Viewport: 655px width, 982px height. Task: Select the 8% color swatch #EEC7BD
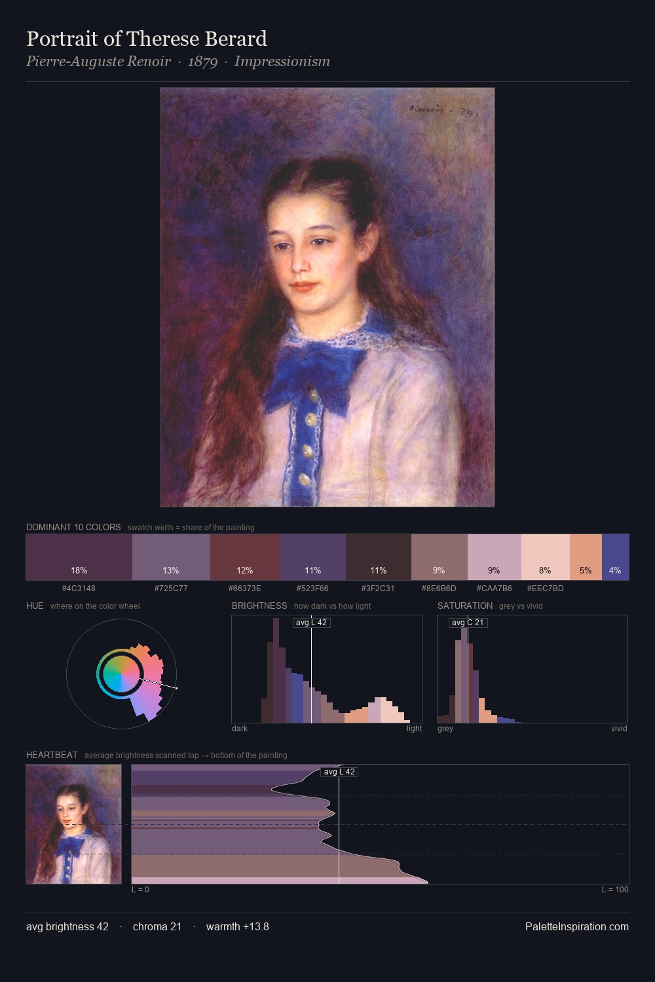pos(546,557)
